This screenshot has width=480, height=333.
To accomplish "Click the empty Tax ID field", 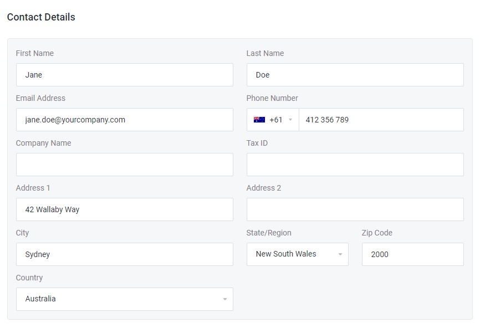I will click(355, 165).
